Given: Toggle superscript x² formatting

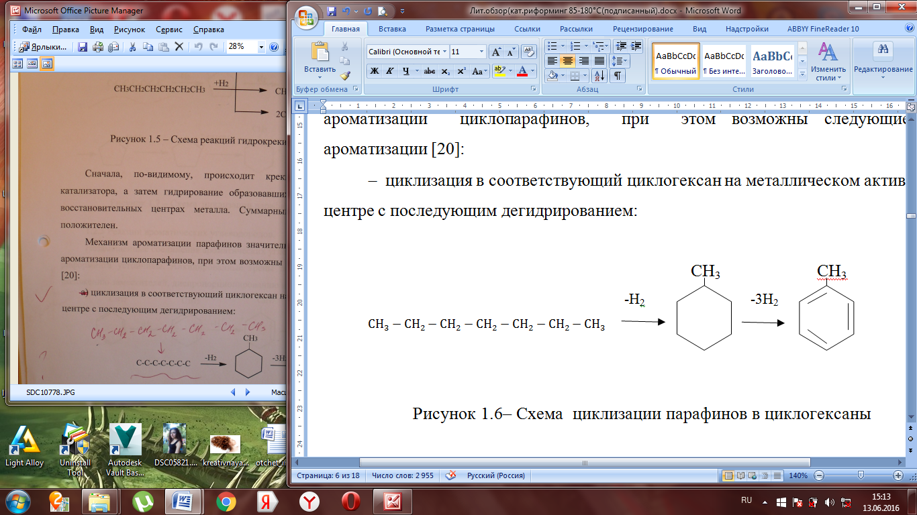Looking at the screenshot, I should [461, 71].
